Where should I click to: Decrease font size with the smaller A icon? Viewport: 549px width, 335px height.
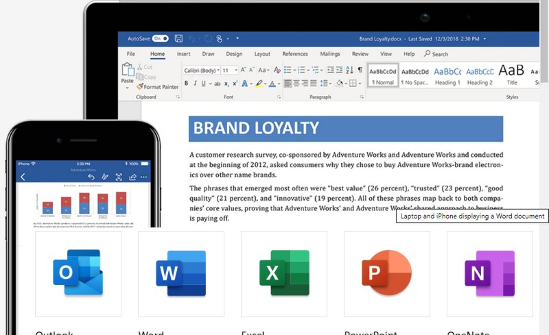click(251, 70)
